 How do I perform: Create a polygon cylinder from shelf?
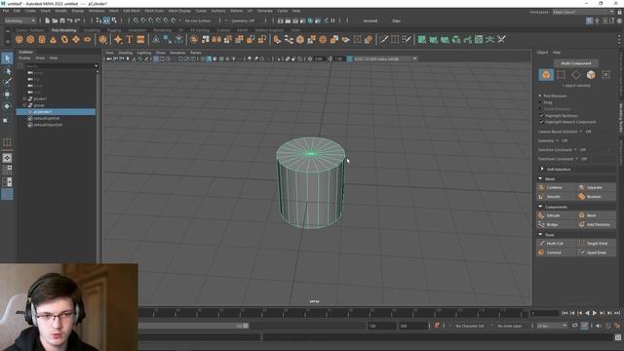pyautogui.click(x=42, y=39)
